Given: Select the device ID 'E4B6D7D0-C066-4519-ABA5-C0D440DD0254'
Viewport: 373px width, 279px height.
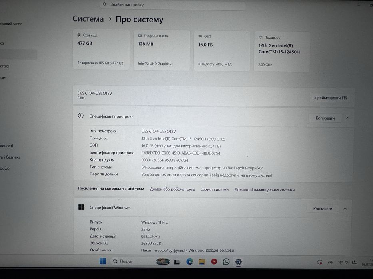Looking at the screenshot, I should [181, 153].
